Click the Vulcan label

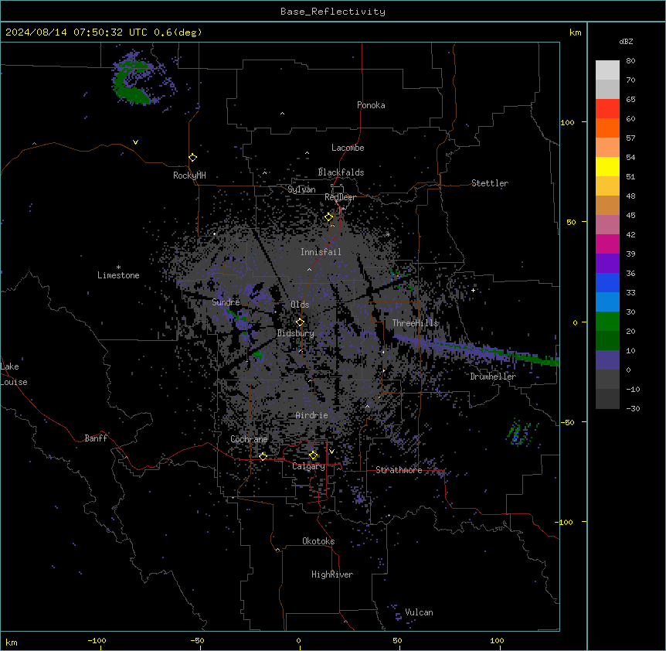[420, 612]
